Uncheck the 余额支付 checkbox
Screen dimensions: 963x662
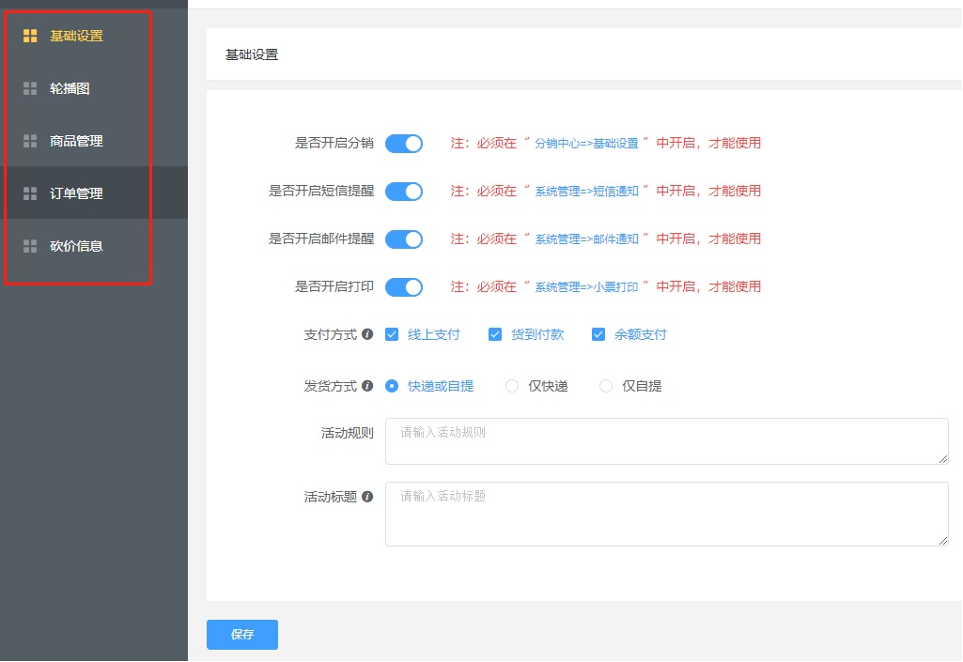pyautogui.click(x=598, y=334)
